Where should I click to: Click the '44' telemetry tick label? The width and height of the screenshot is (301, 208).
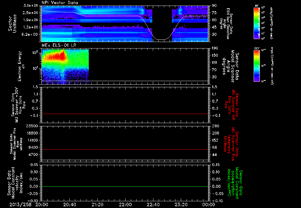[214, 155]
